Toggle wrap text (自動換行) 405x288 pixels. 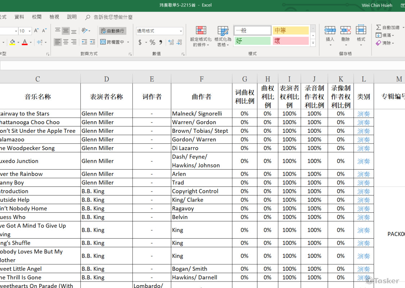point(112,31)
